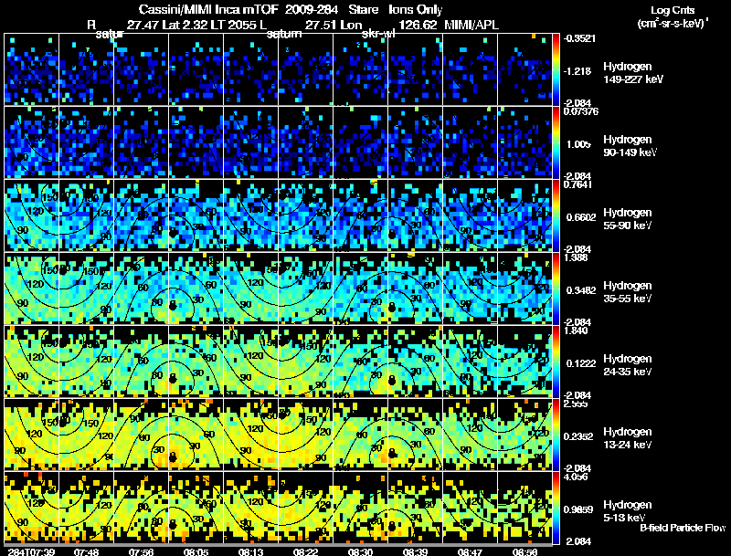The image size is (731, 556).
Task: Click the 'MIMI/APL' credit text
Action: click(471, 25)
